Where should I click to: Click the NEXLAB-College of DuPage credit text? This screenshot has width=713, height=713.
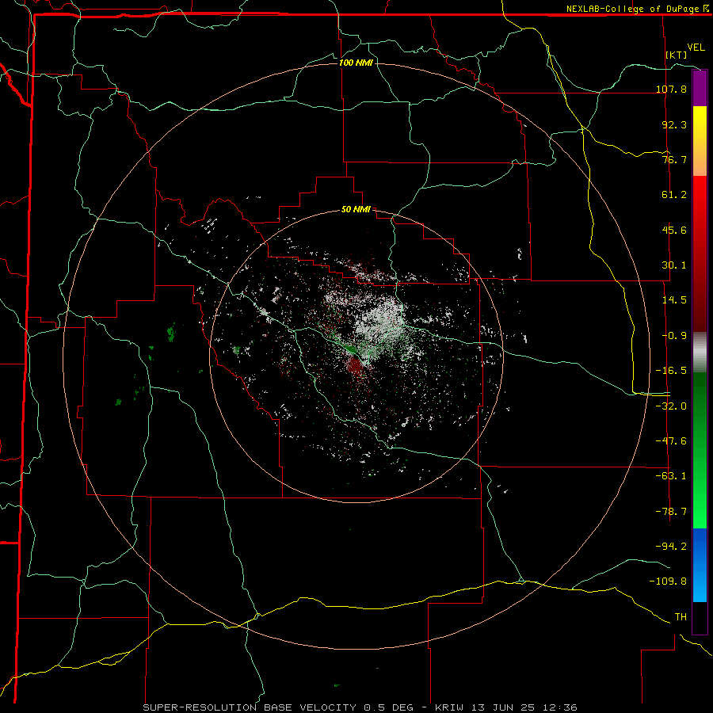(x=633, y=9)
